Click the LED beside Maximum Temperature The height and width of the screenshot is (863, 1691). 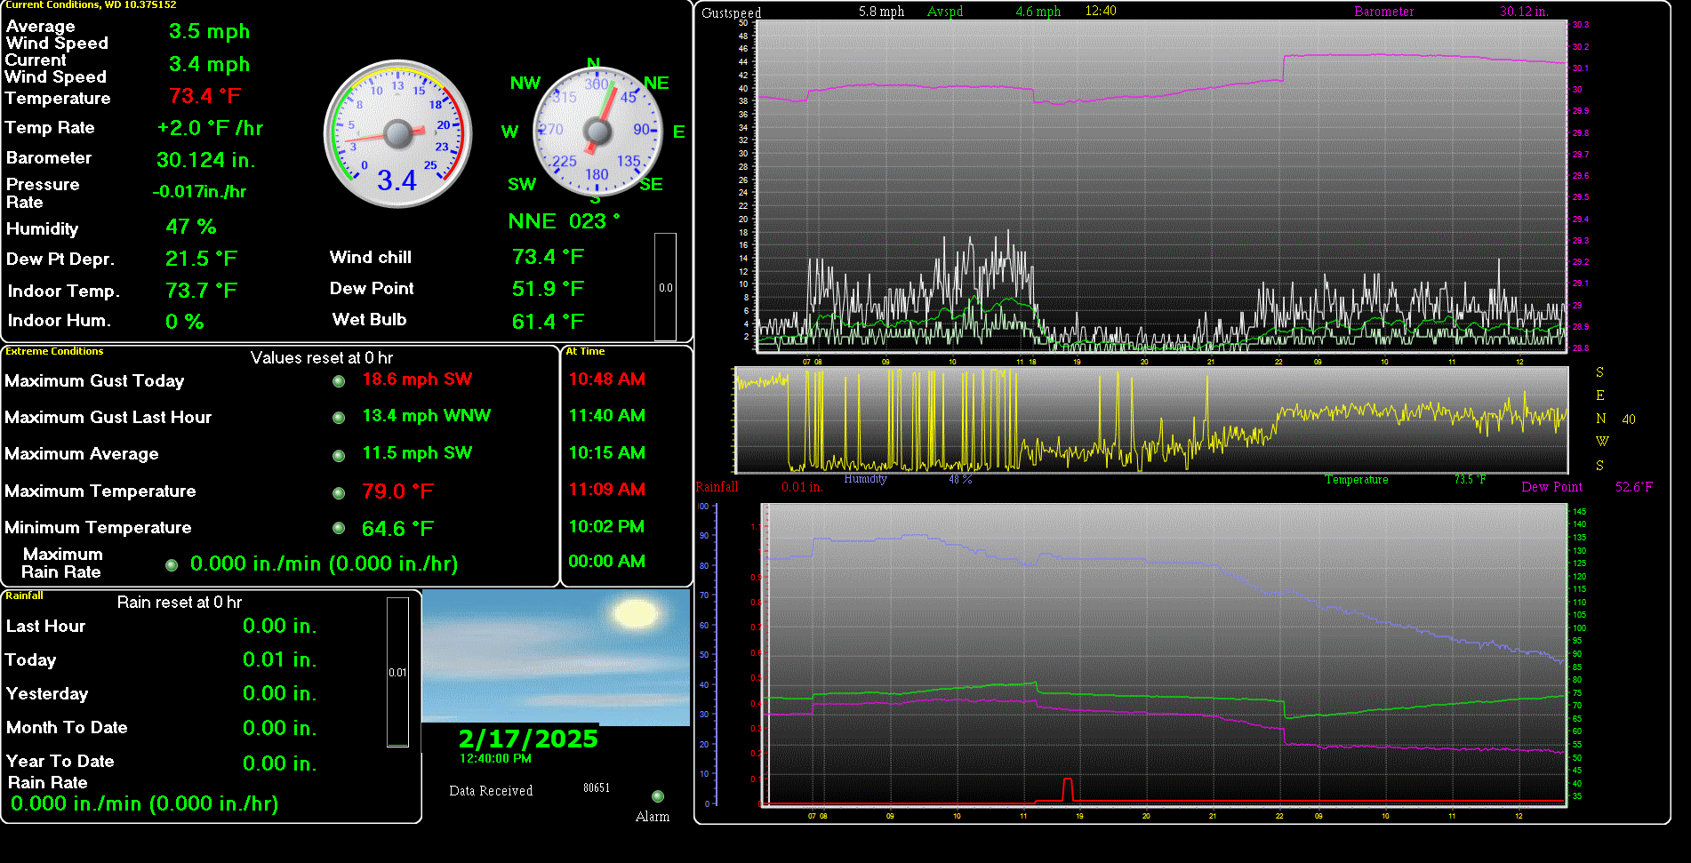coord(339,493)
